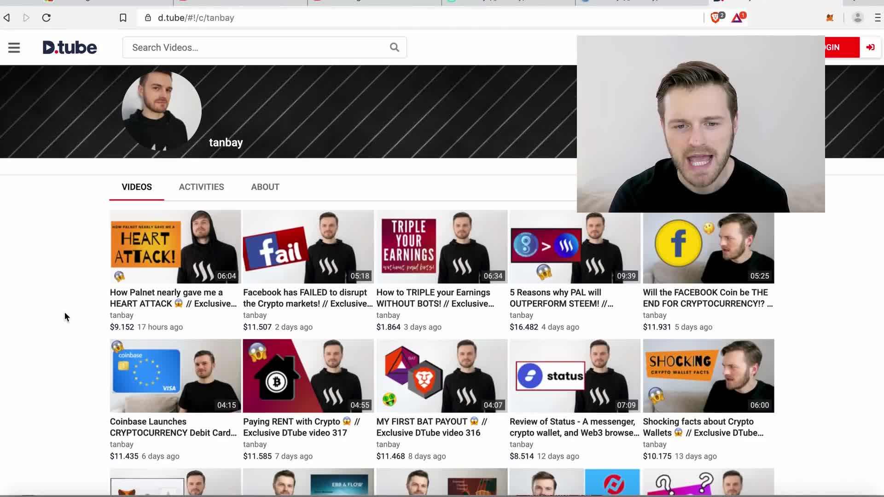Open browser profile avatar icon
Image resolution: width=884 pixels, height=497 pixels.
pos(857,17)
